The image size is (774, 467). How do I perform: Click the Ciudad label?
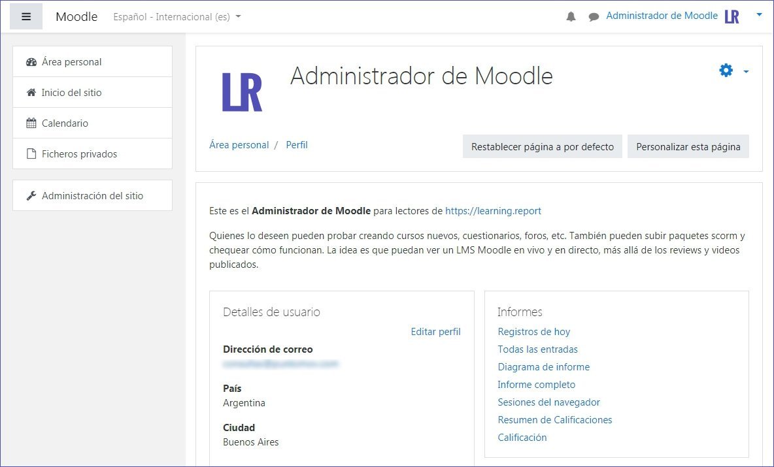click(239, 428)
